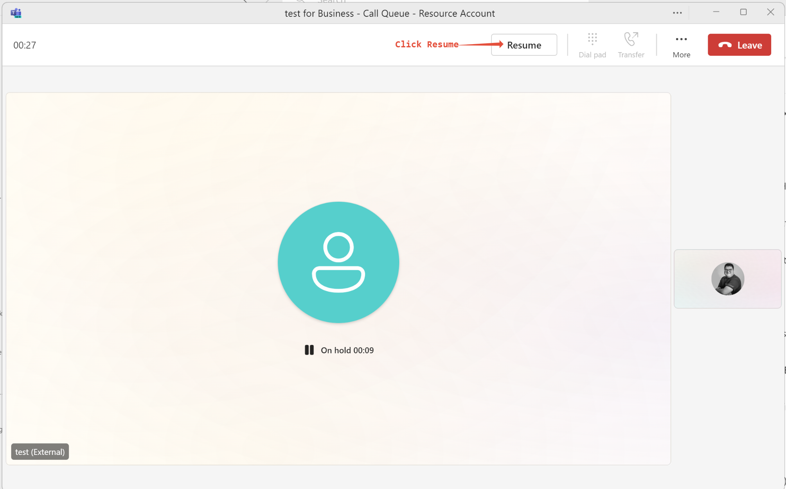Image resolution: width=786 pixels, height=489 pixels.
Task: Click the phone icon on Leave button
Action: 725,45
